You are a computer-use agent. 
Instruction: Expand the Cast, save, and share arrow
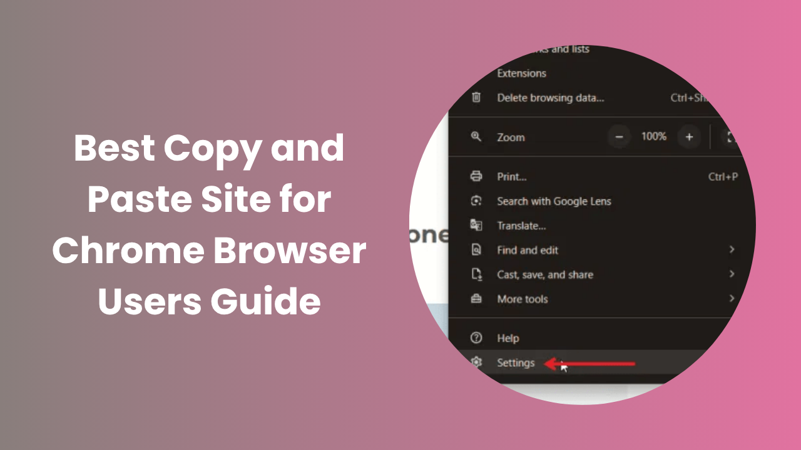point(732,274)
